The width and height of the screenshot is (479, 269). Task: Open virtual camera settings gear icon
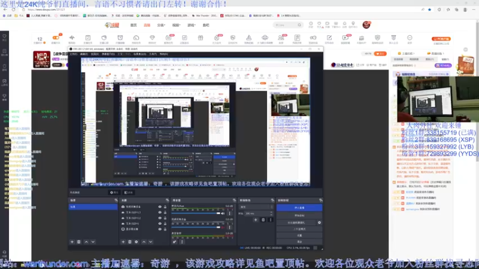(x=319, y=222)
